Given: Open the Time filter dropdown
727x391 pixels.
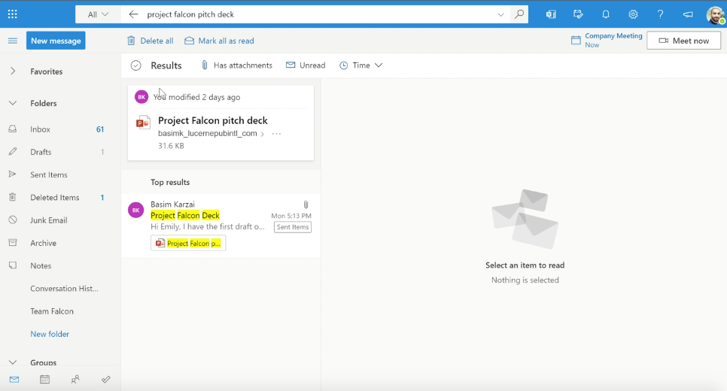Looking at the screenshot, I should tap(360, 65).
